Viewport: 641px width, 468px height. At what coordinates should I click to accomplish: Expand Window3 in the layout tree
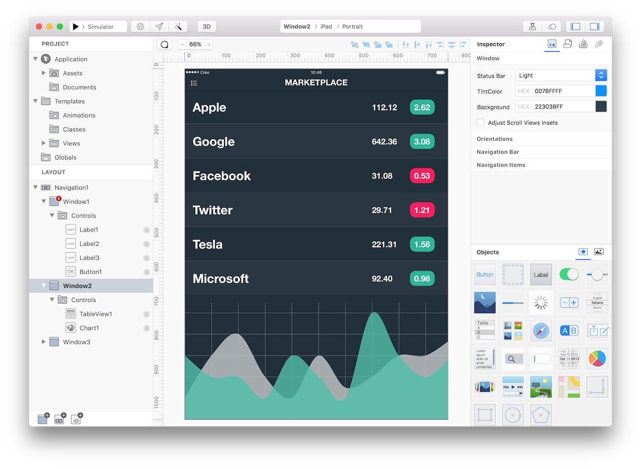(44, 342)
